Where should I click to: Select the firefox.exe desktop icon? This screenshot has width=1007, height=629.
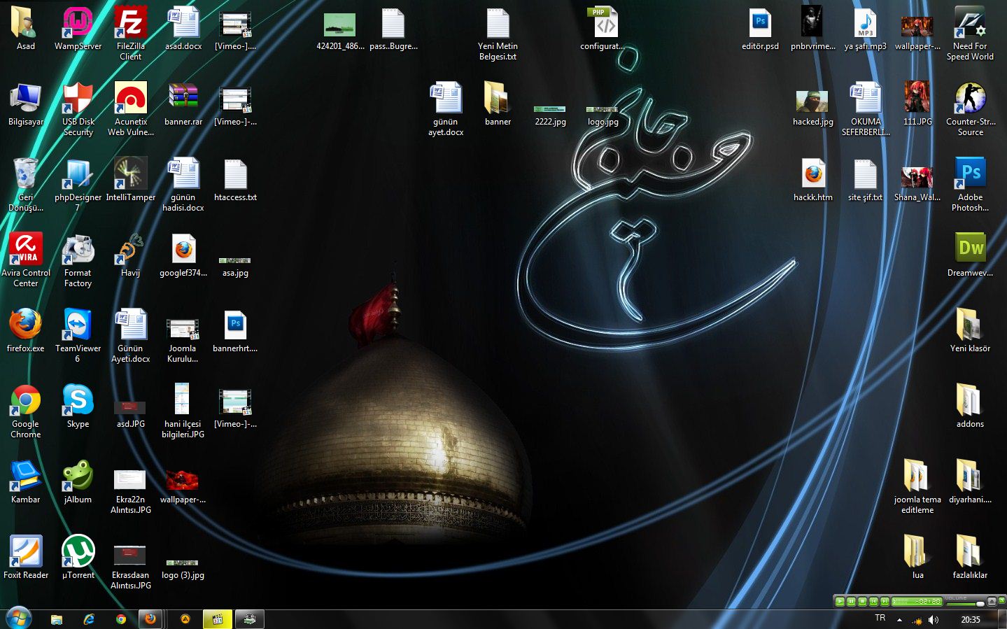pos(26,331)
